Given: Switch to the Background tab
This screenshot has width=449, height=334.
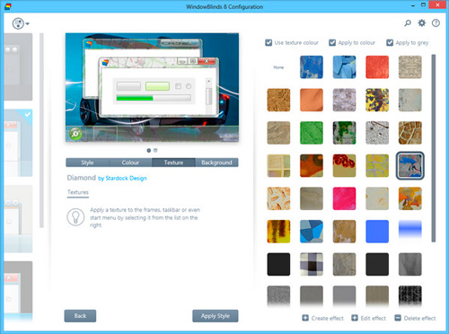Looking at the screenshot, I should pos(216,163).
